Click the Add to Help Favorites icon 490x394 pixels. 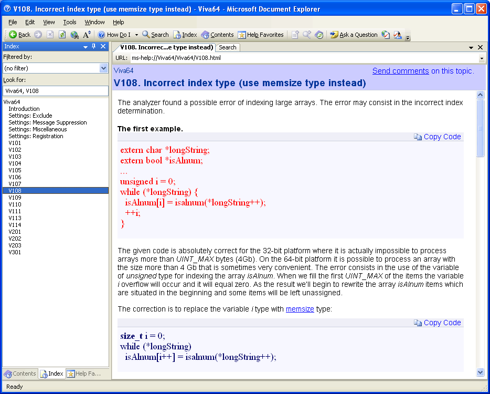295,35
